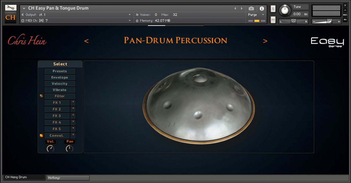Open Presets page in Select panel
This screenshot has height=183, width=351.
[x=60, y=71]
